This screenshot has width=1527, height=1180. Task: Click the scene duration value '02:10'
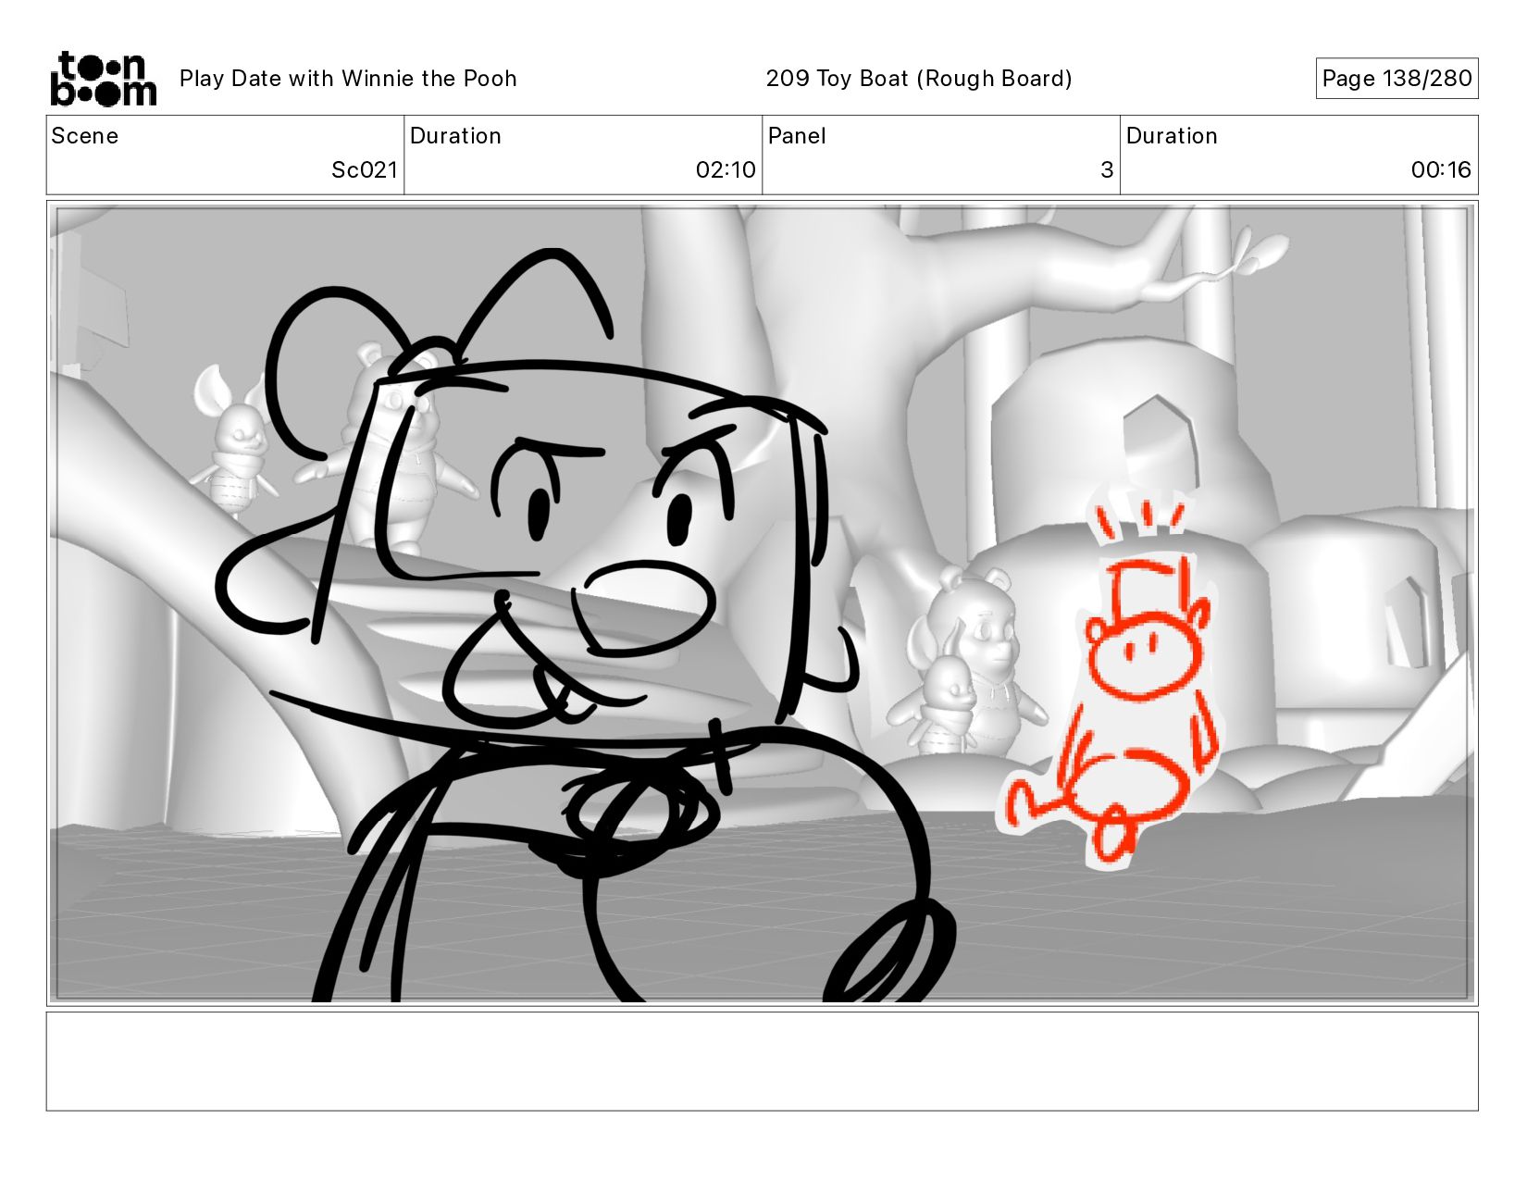[x=726, y=170]
